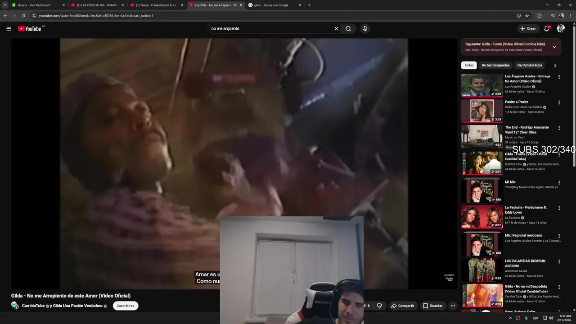576x324 pixels.
Task: Select the De tus búsquedas chip
Action: coord(495,65)
